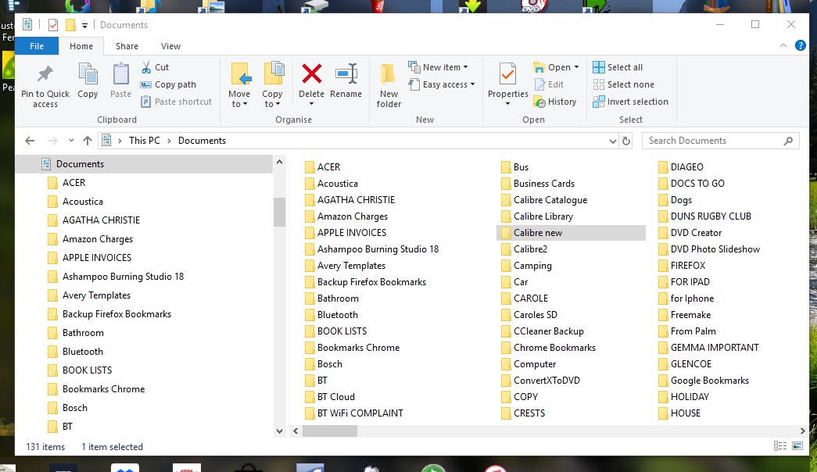Switch to the View tab
The height and width of the screenshot is (472, 817).
[170, 46]
